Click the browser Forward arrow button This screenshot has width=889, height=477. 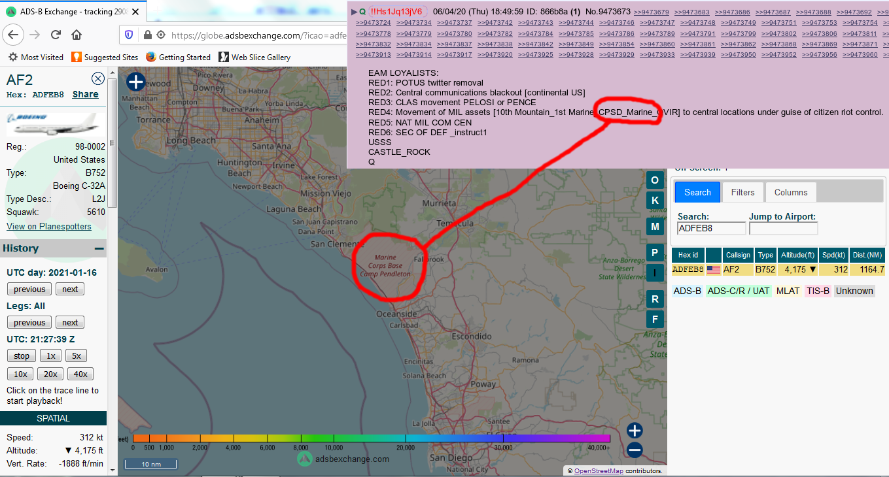pyautogui.click(x=35, y=35)
